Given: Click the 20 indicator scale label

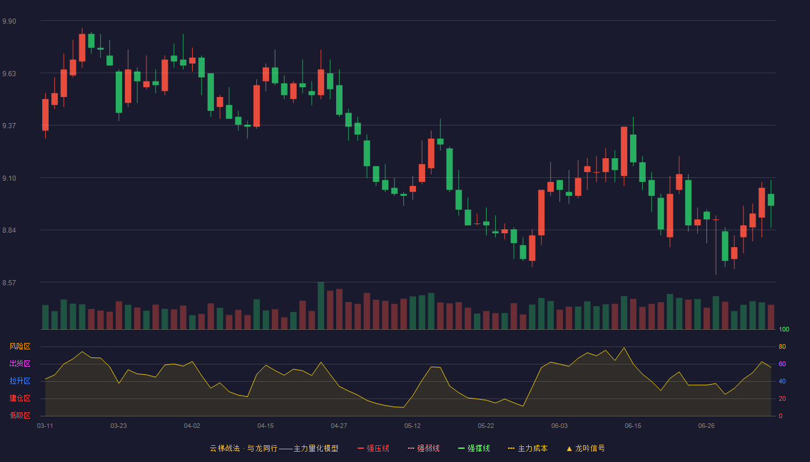Looking at the screenshot, I should click(x=782, y=398).
